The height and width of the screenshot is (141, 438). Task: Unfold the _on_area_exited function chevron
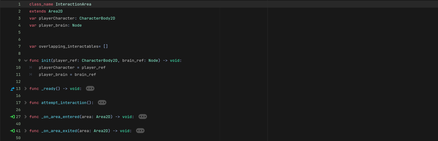pos(26,131)
